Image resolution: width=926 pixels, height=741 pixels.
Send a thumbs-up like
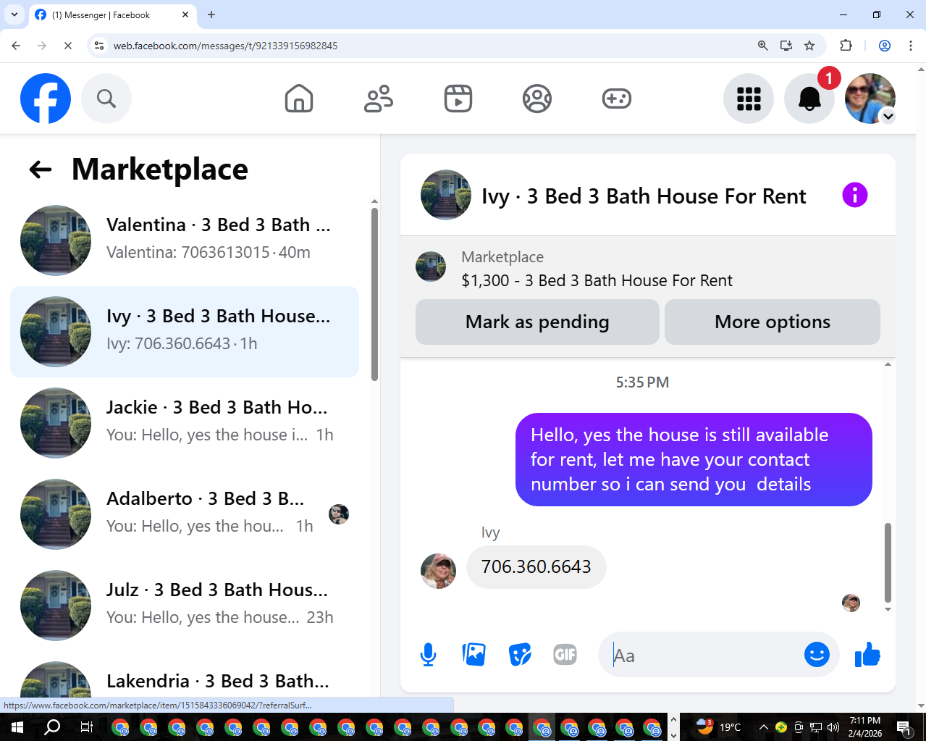[x=867, y=655]
